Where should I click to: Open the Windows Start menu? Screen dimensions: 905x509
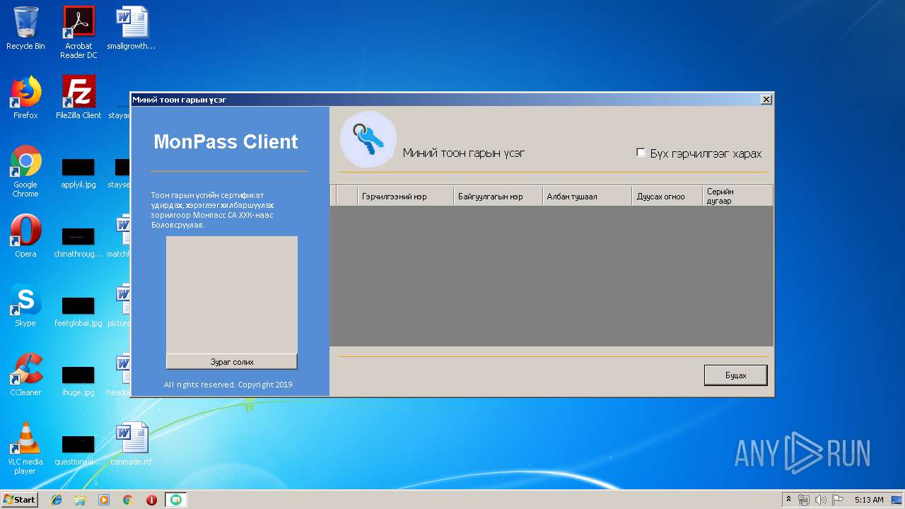click(19, 499)
